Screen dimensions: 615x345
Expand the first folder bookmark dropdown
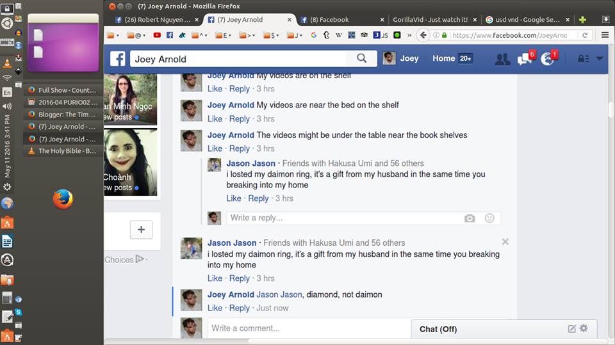[113, 35]
